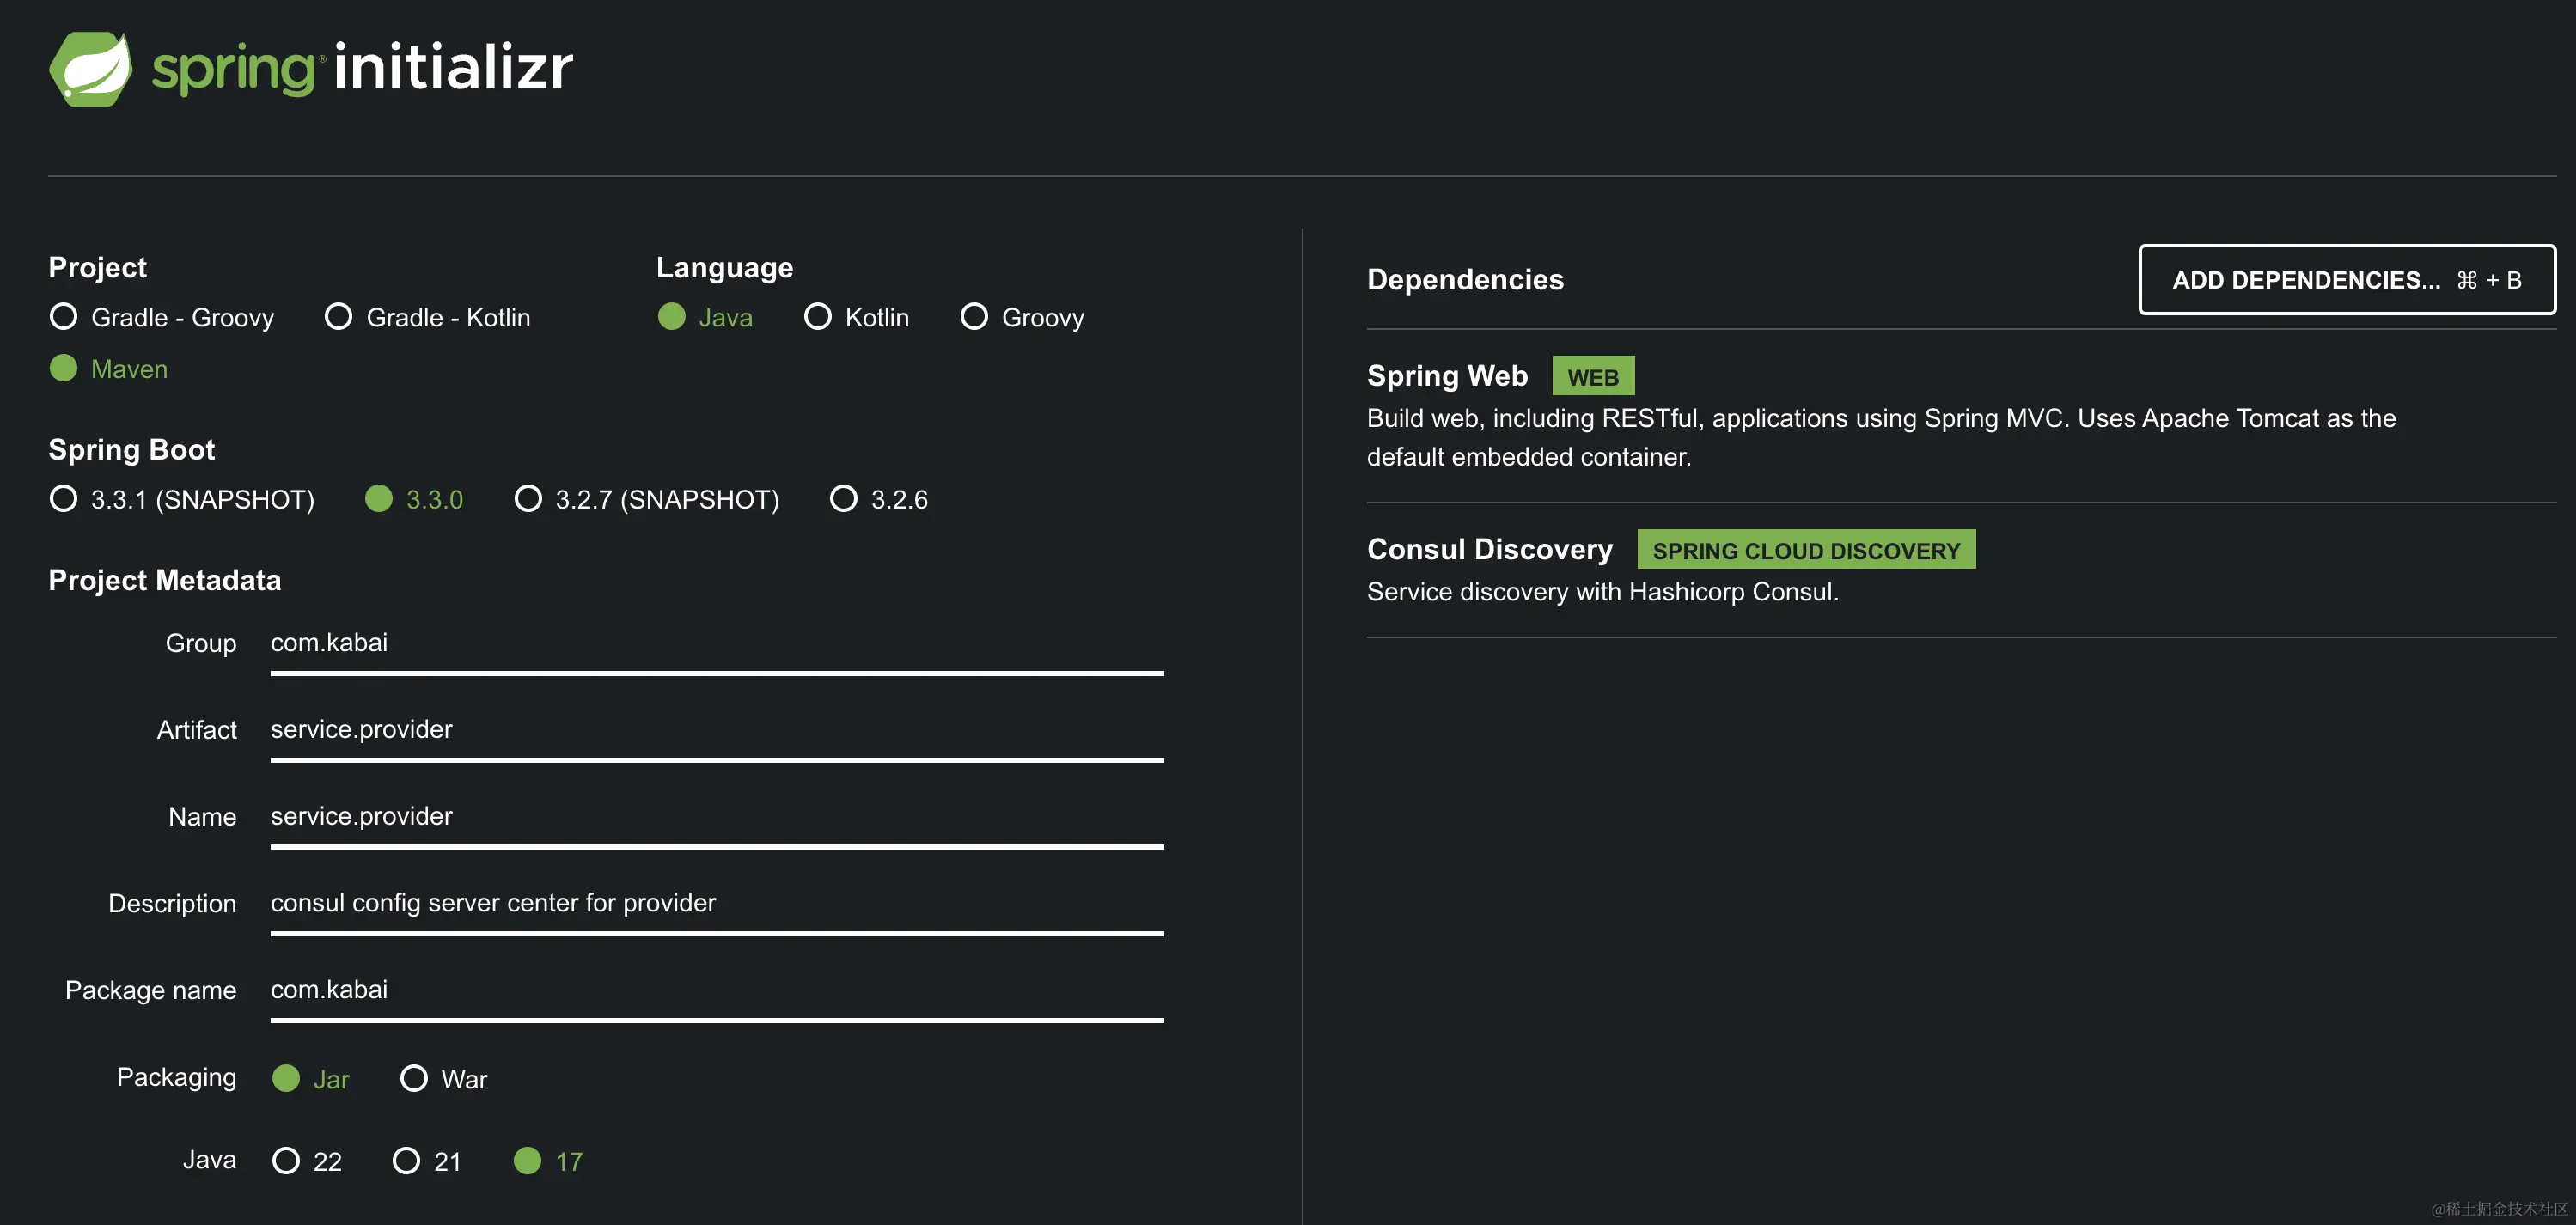
Task: Focus the Artifact text field
Action: tap(716, 730)
